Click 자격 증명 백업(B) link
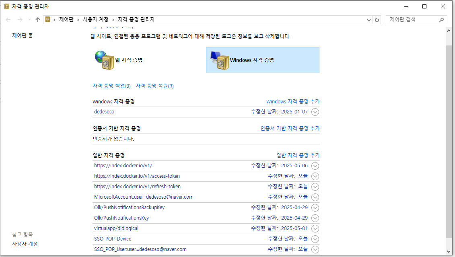The image size is (455, 257). pos(111,86)
